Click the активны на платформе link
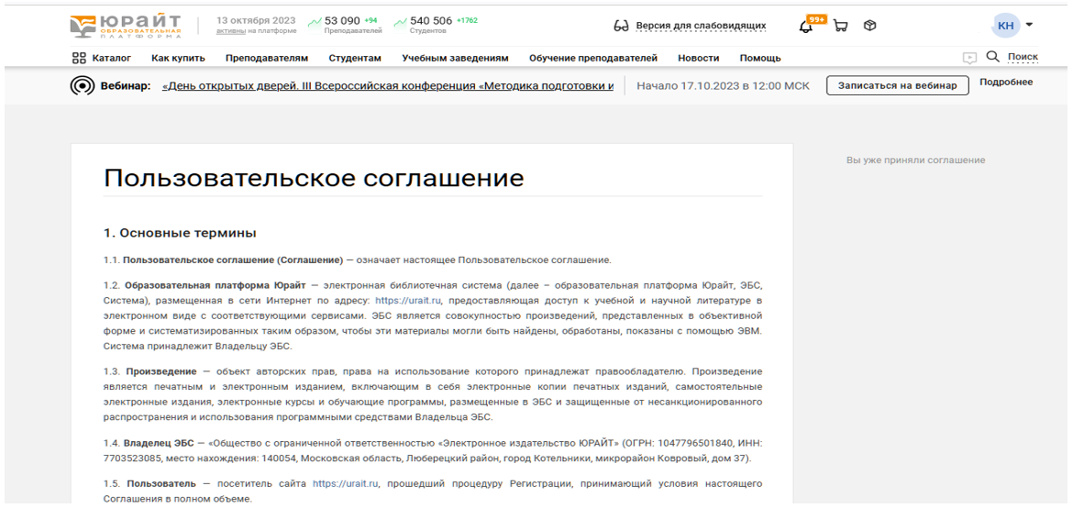The height and width of the screenshot is (508, 1073). point(256,31)
